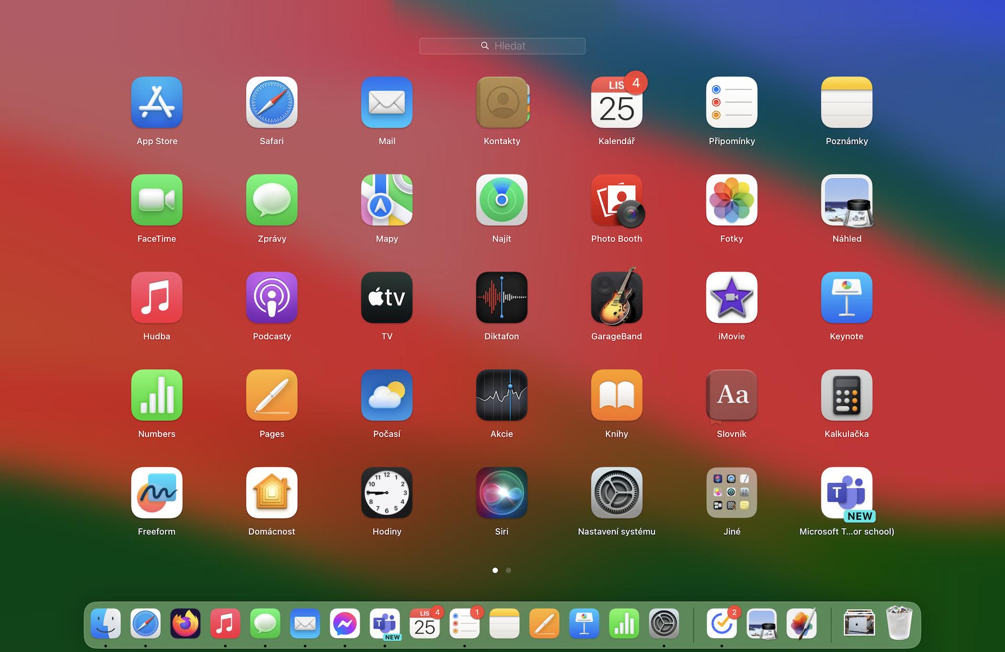1005x652 pixels.
Task: Switch to the second Launchpad page dot
Action: tap(508, 570)
